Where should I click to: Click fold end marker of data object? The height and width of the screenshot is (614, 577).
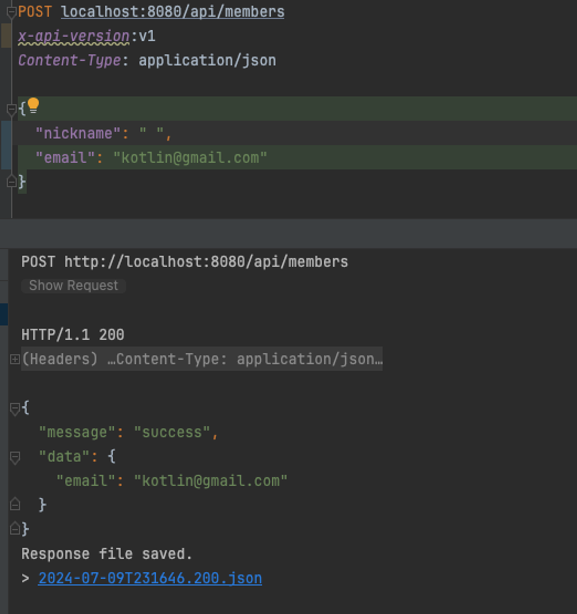tap(15, 505)
